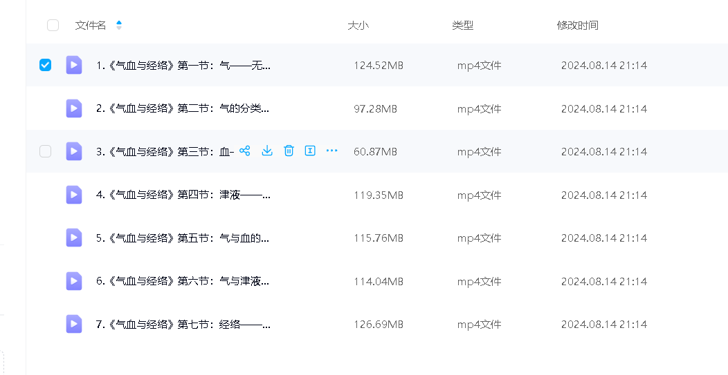Select the row showing 126.69MB size

point(378,324)
